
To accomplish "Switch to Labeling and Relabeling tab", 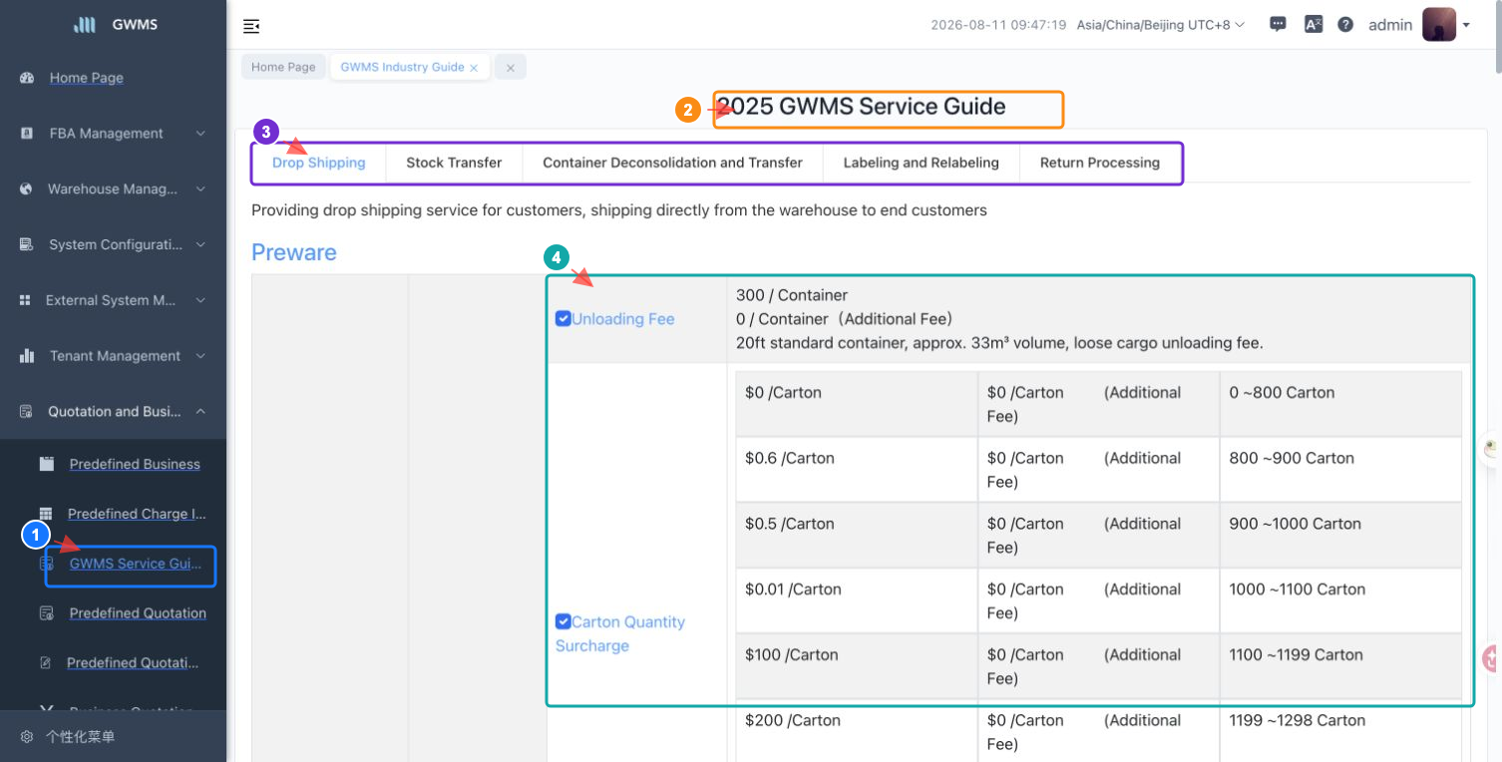I will point(921,163).
